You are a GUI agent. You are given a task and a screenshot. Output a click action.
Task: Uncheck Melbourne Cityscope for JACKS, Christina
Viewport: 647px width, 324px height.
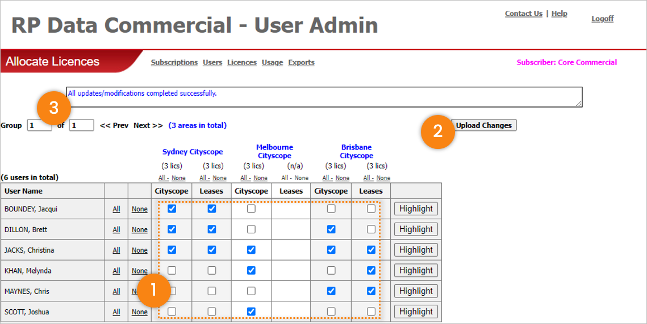coord(251,250)
